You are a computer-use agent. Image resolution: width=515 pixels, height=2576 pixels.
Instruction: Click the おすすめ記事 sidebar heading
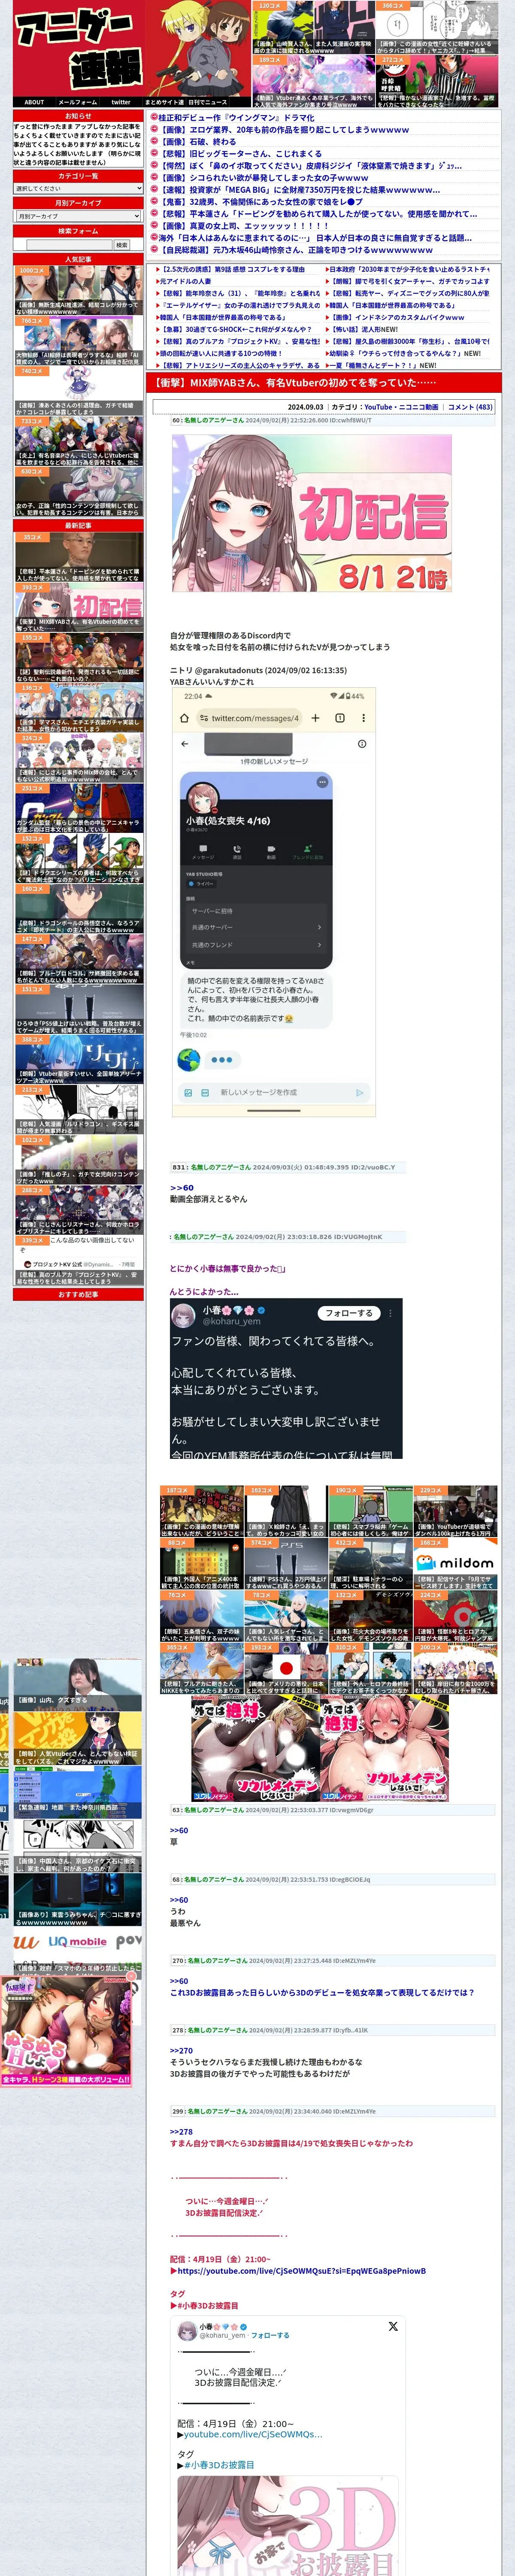pyautogui.click(x=78, y=1294)
